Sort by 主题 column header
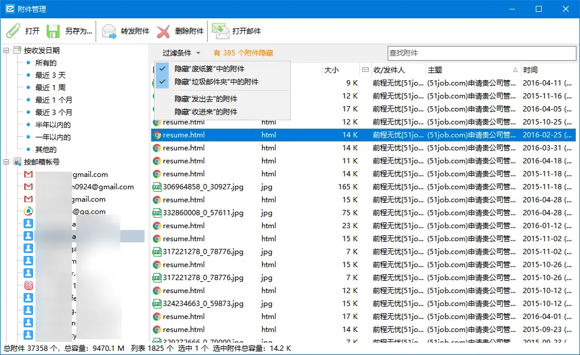The height and width of the screenshot is (355, 580). [435, 70]
